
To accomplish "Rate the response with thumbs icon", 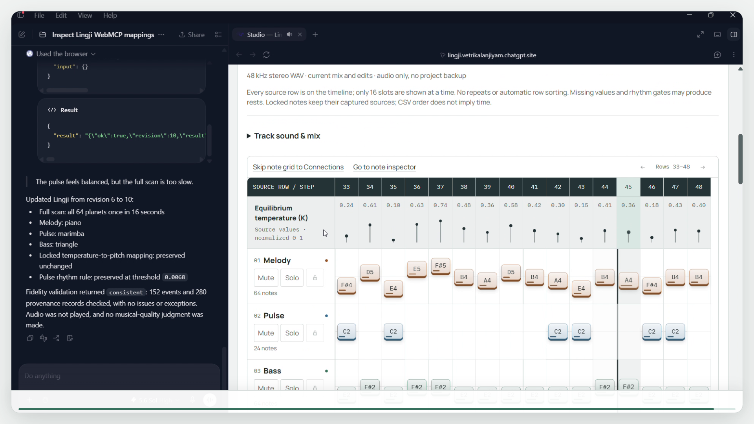I will tap(43, 338).
